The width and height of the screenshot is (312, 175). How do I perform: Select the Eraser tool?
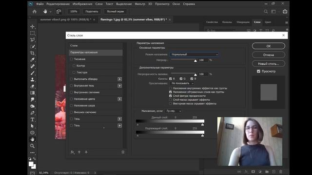(33, 87)
